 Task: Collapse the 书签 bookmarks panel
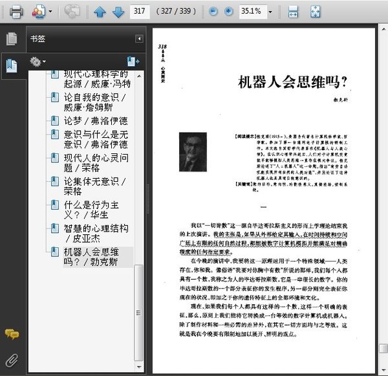[138, 39]
